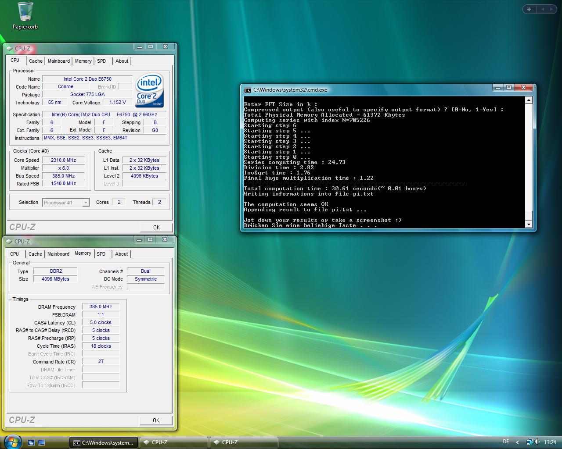The height and width of the screenshot is (449, 562).
Task: Show hidden tray icons arrow
Action: [518, 442]
